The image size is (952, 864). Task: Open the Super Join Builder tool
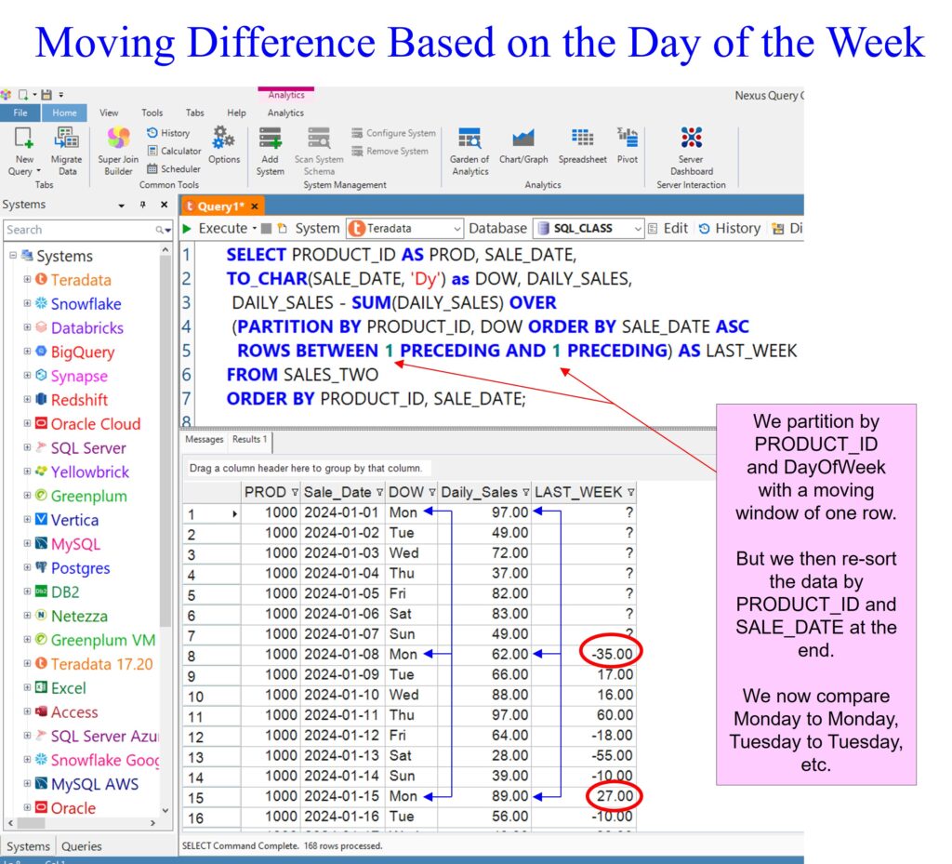(x=118, y=150)
